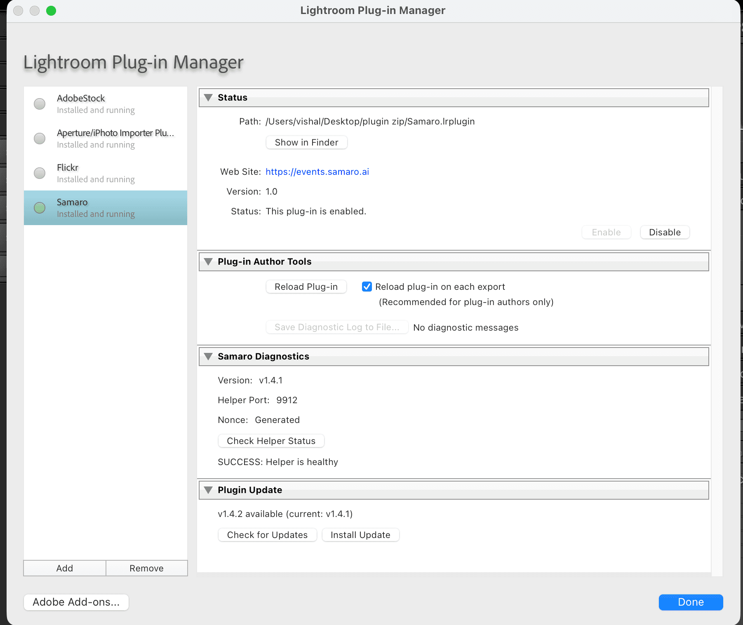Collapse the Samaro Diagnostics section
This screenshot has height=625, width=743.
point(208,357)
